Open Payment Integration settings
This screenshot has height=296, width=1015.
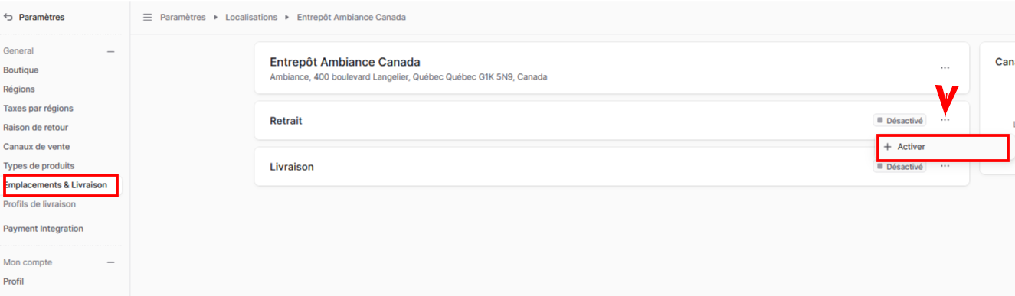pyautogui.click(x=43, y=229)
